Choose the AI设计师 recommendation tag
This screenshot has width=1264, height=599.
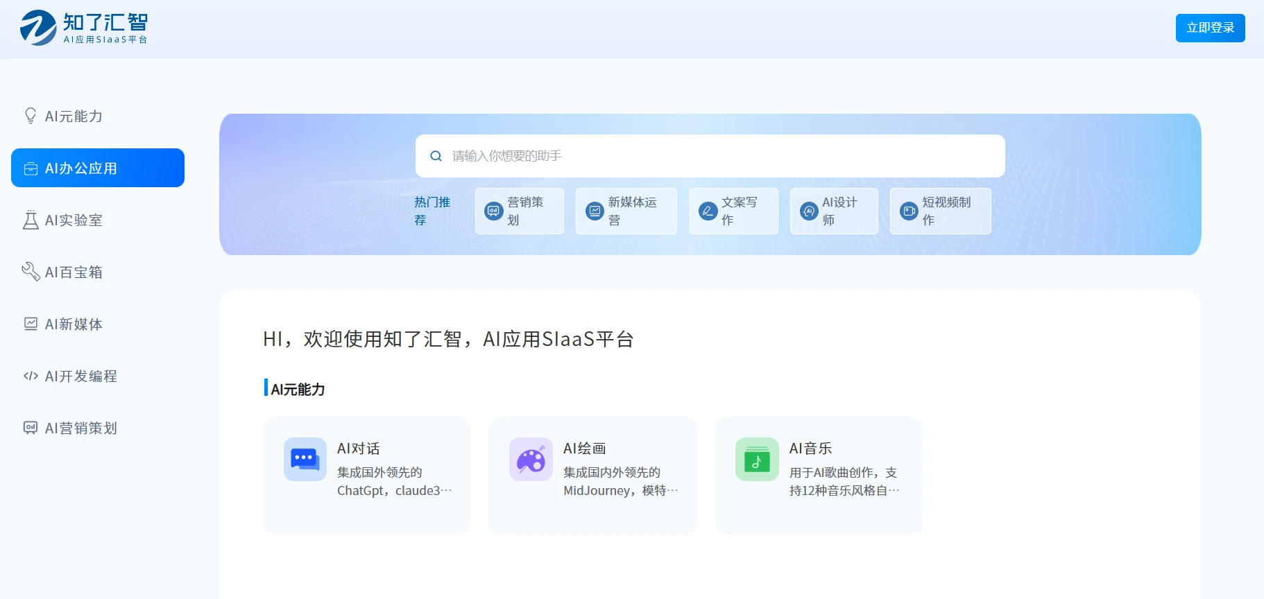click(834, 211)
